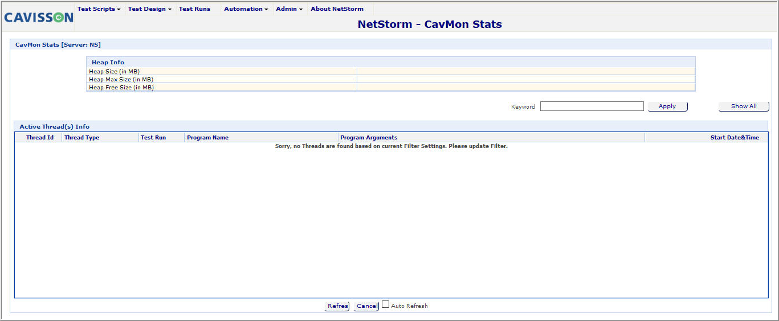Expand the Admin menu
Screen dimensions: 779x321
pos(289,9)
